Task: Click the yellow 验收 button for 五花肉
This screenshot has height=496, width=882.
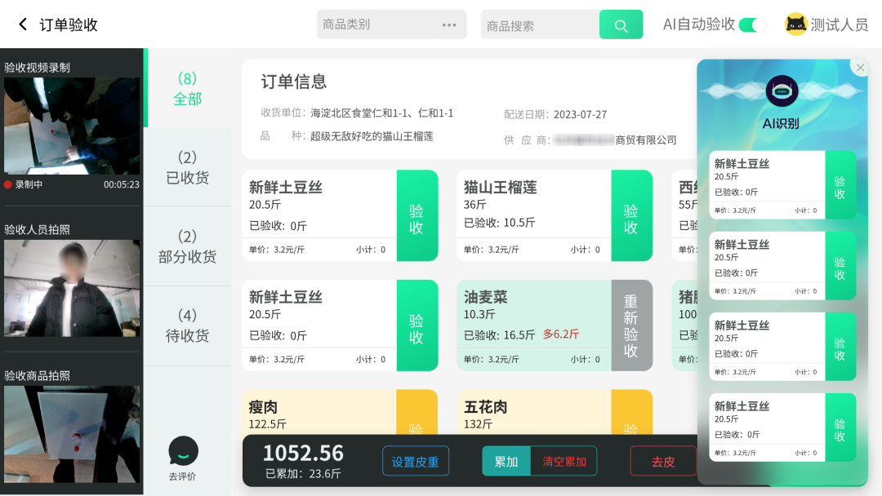Action: click(x=631, y=412)
